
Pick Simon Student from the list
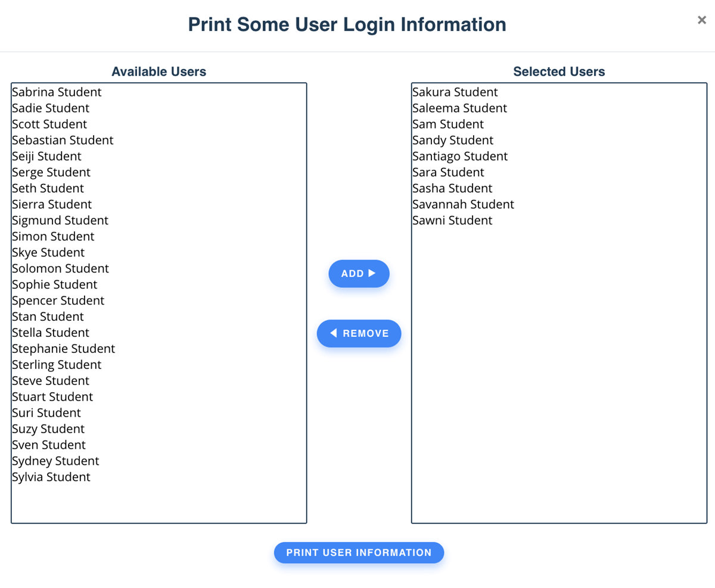pyautogui.click(x=158, y=237)
